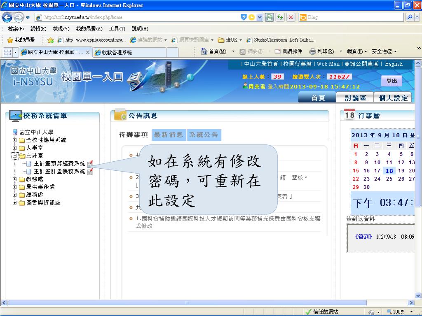
Task: Click the 中山大學首頁 header link
Action: pos(261,64)
